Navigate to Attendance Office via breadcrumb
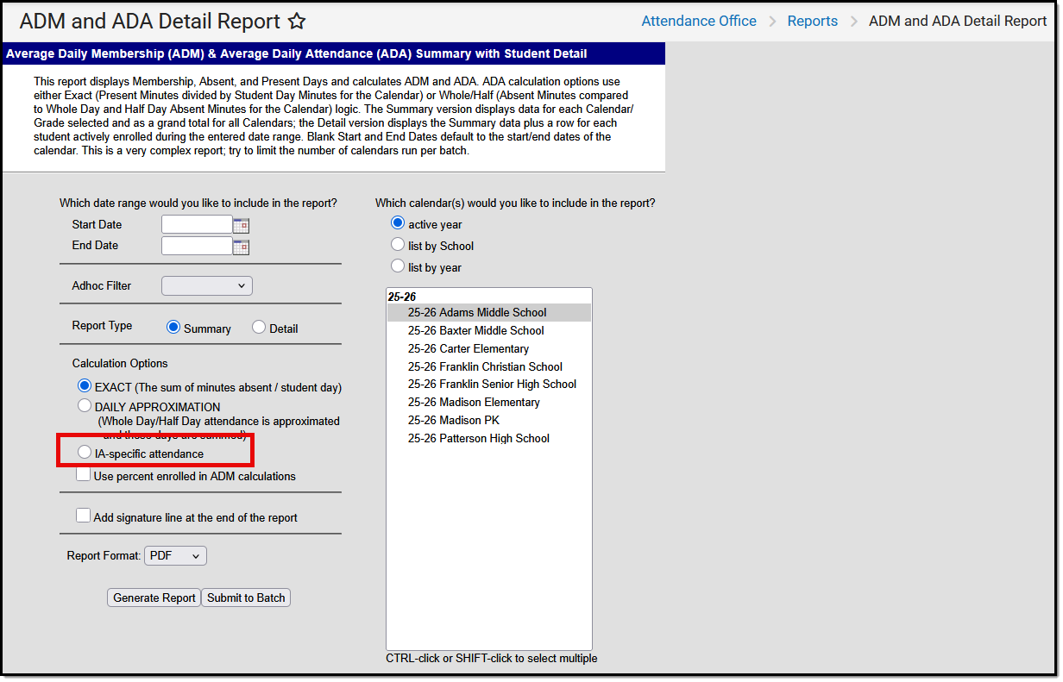Image resolution: width=1063 pixels, height=682 pixels. (699, 21)
